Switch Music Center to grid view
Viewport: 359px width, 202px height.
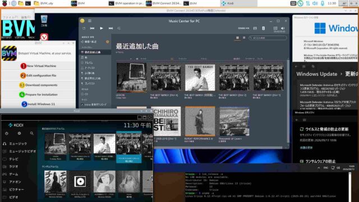(x=237, y=38)
